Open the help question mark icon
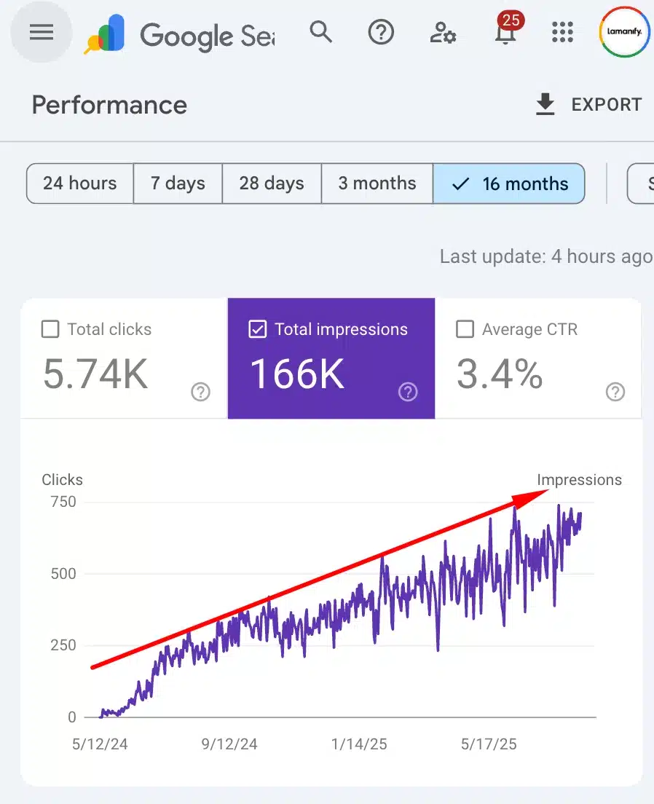 (x=380, y=32)
